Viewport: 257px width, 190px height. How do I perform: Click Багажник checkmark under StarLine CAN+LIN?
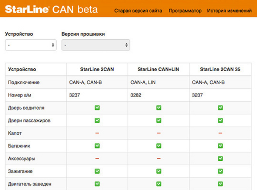coord(158,146)
